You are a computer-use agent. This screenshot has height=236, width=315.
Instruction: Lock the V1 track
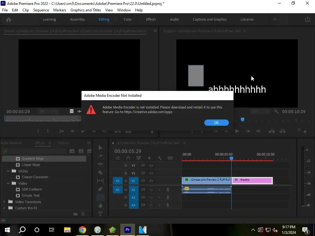pyautogui.click(x=126, y=181)
